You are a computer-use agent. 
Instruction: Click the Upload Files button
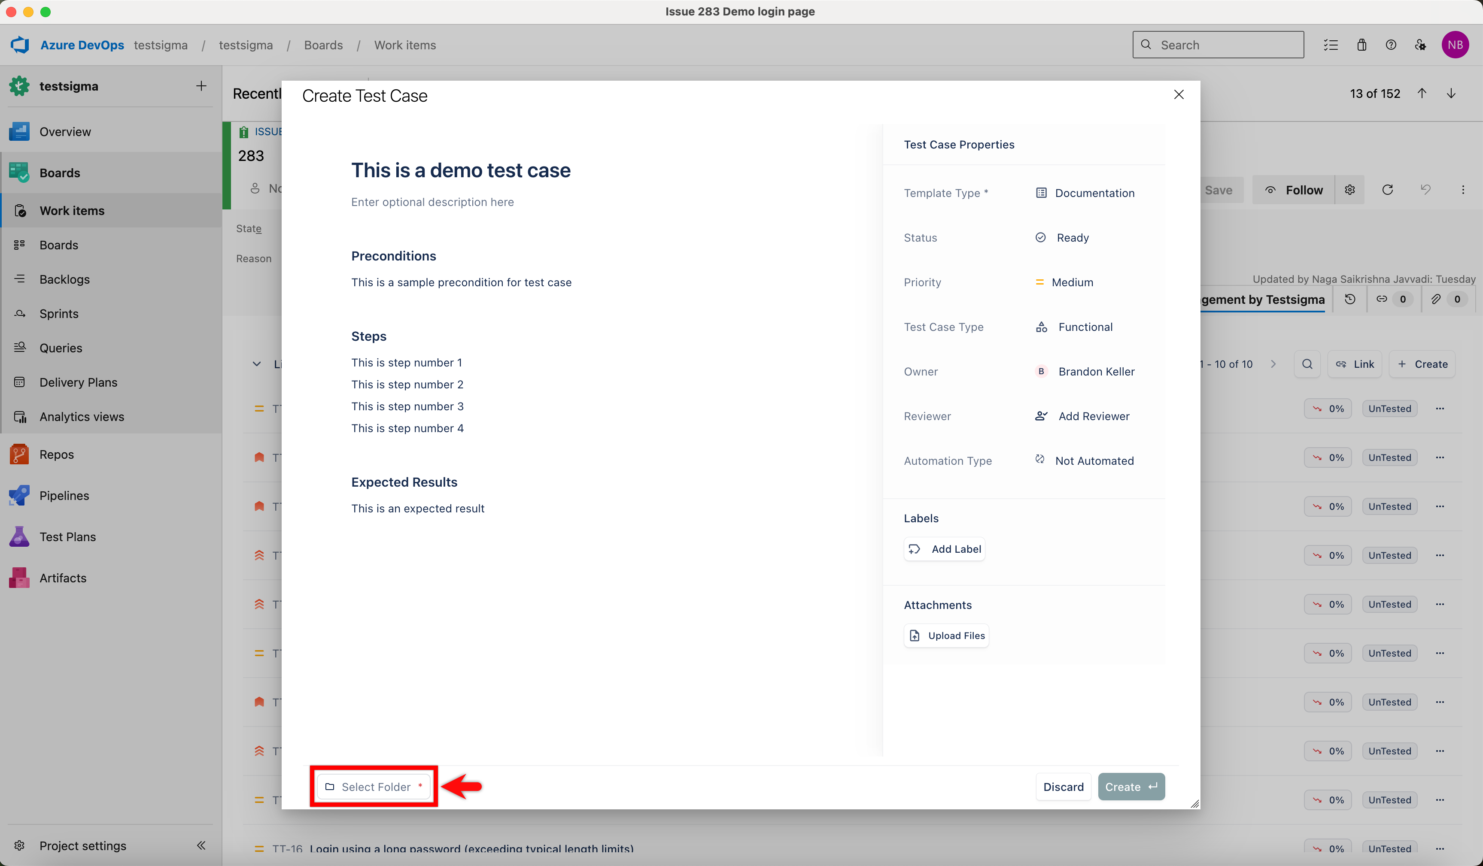(946, 636)
